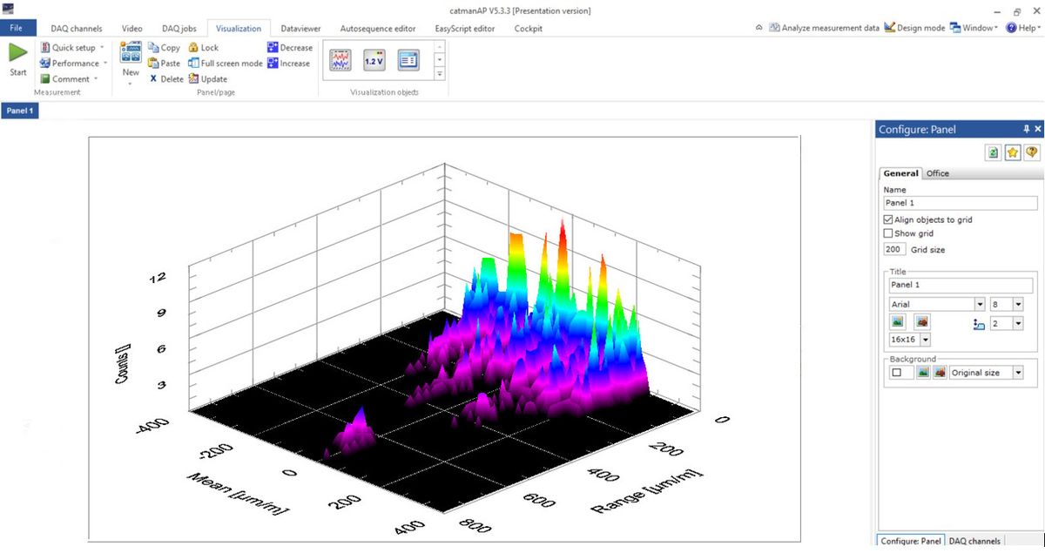The image size is (1045, 553).
Task: Click the green Start measurement button
Action: coord(17,57)
